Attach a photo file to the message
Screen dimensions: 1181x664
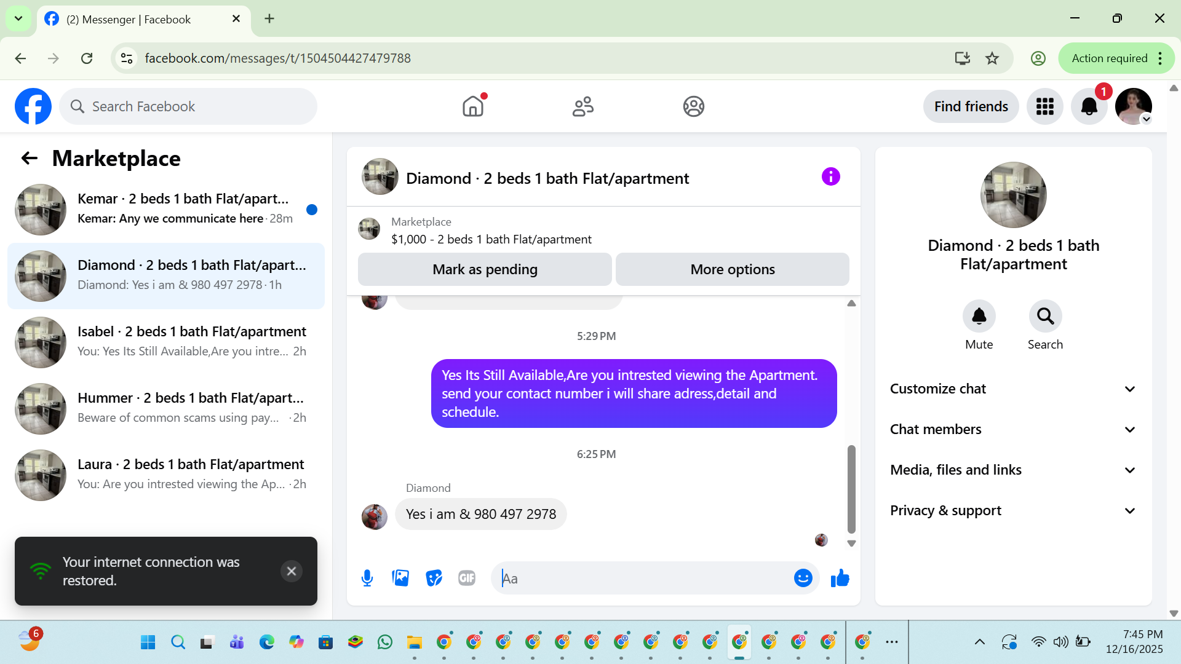(400, 578)
